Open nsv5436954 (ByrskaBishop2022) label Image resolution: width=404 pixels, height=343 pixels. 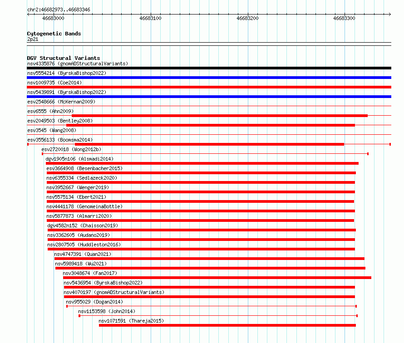pos(103,283)
